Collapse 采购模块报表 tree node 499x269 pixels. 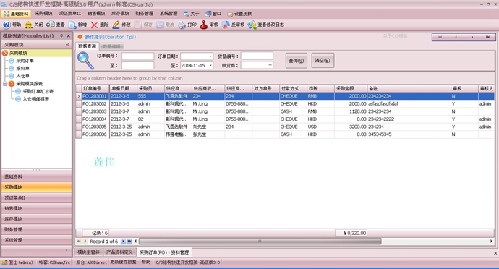pos(5,84)
